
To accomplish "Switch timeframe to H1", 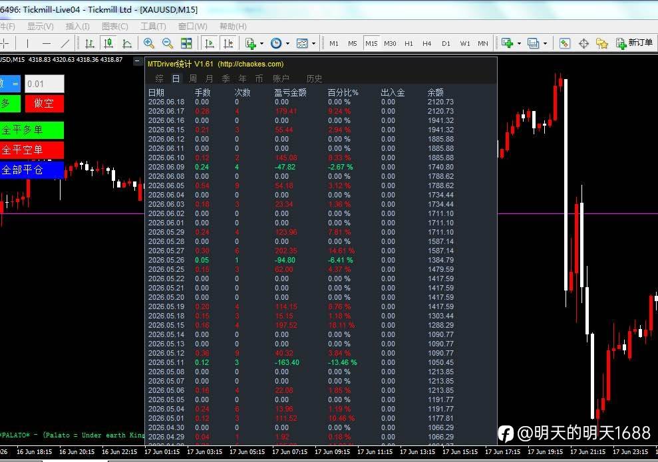I will [x=409, y=43].
